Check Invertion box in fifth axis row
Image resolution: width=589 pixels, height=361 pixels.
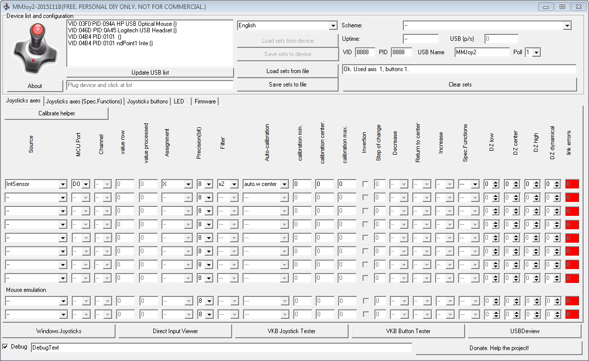pyautogui.click(x=365, y=238)
